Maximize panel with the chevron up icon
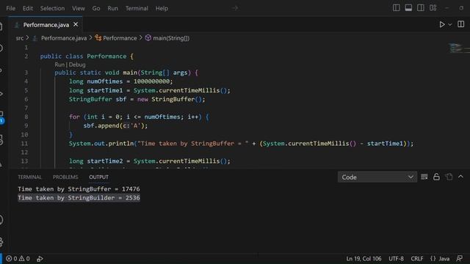 click(460, 177)
